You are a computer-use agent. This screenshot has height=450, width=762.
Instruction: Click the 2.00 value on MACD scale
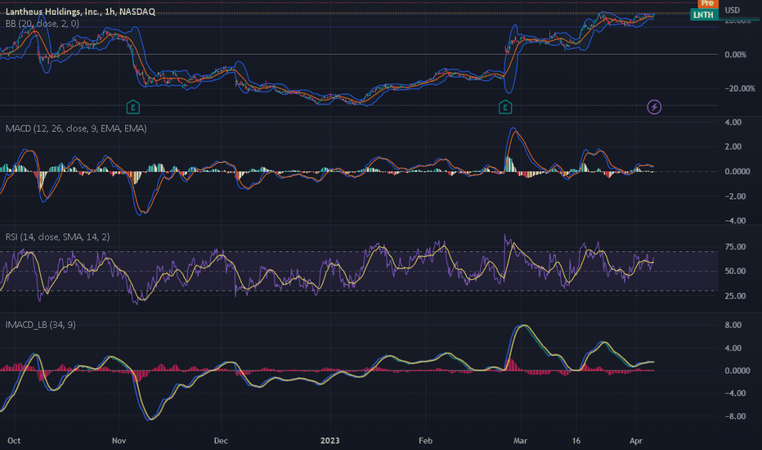tap(733, 147)
